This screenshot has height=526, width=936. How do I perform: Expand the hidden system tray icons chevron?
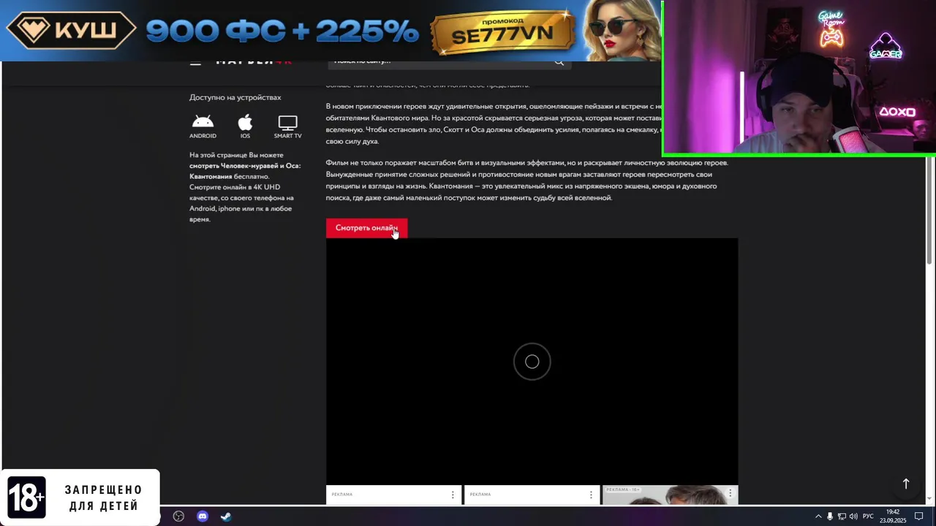[818, 517]
